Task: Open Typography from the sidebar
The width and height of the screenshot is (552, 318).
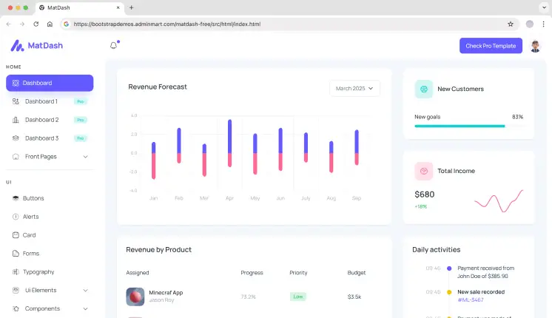Action: coord(38,272)
